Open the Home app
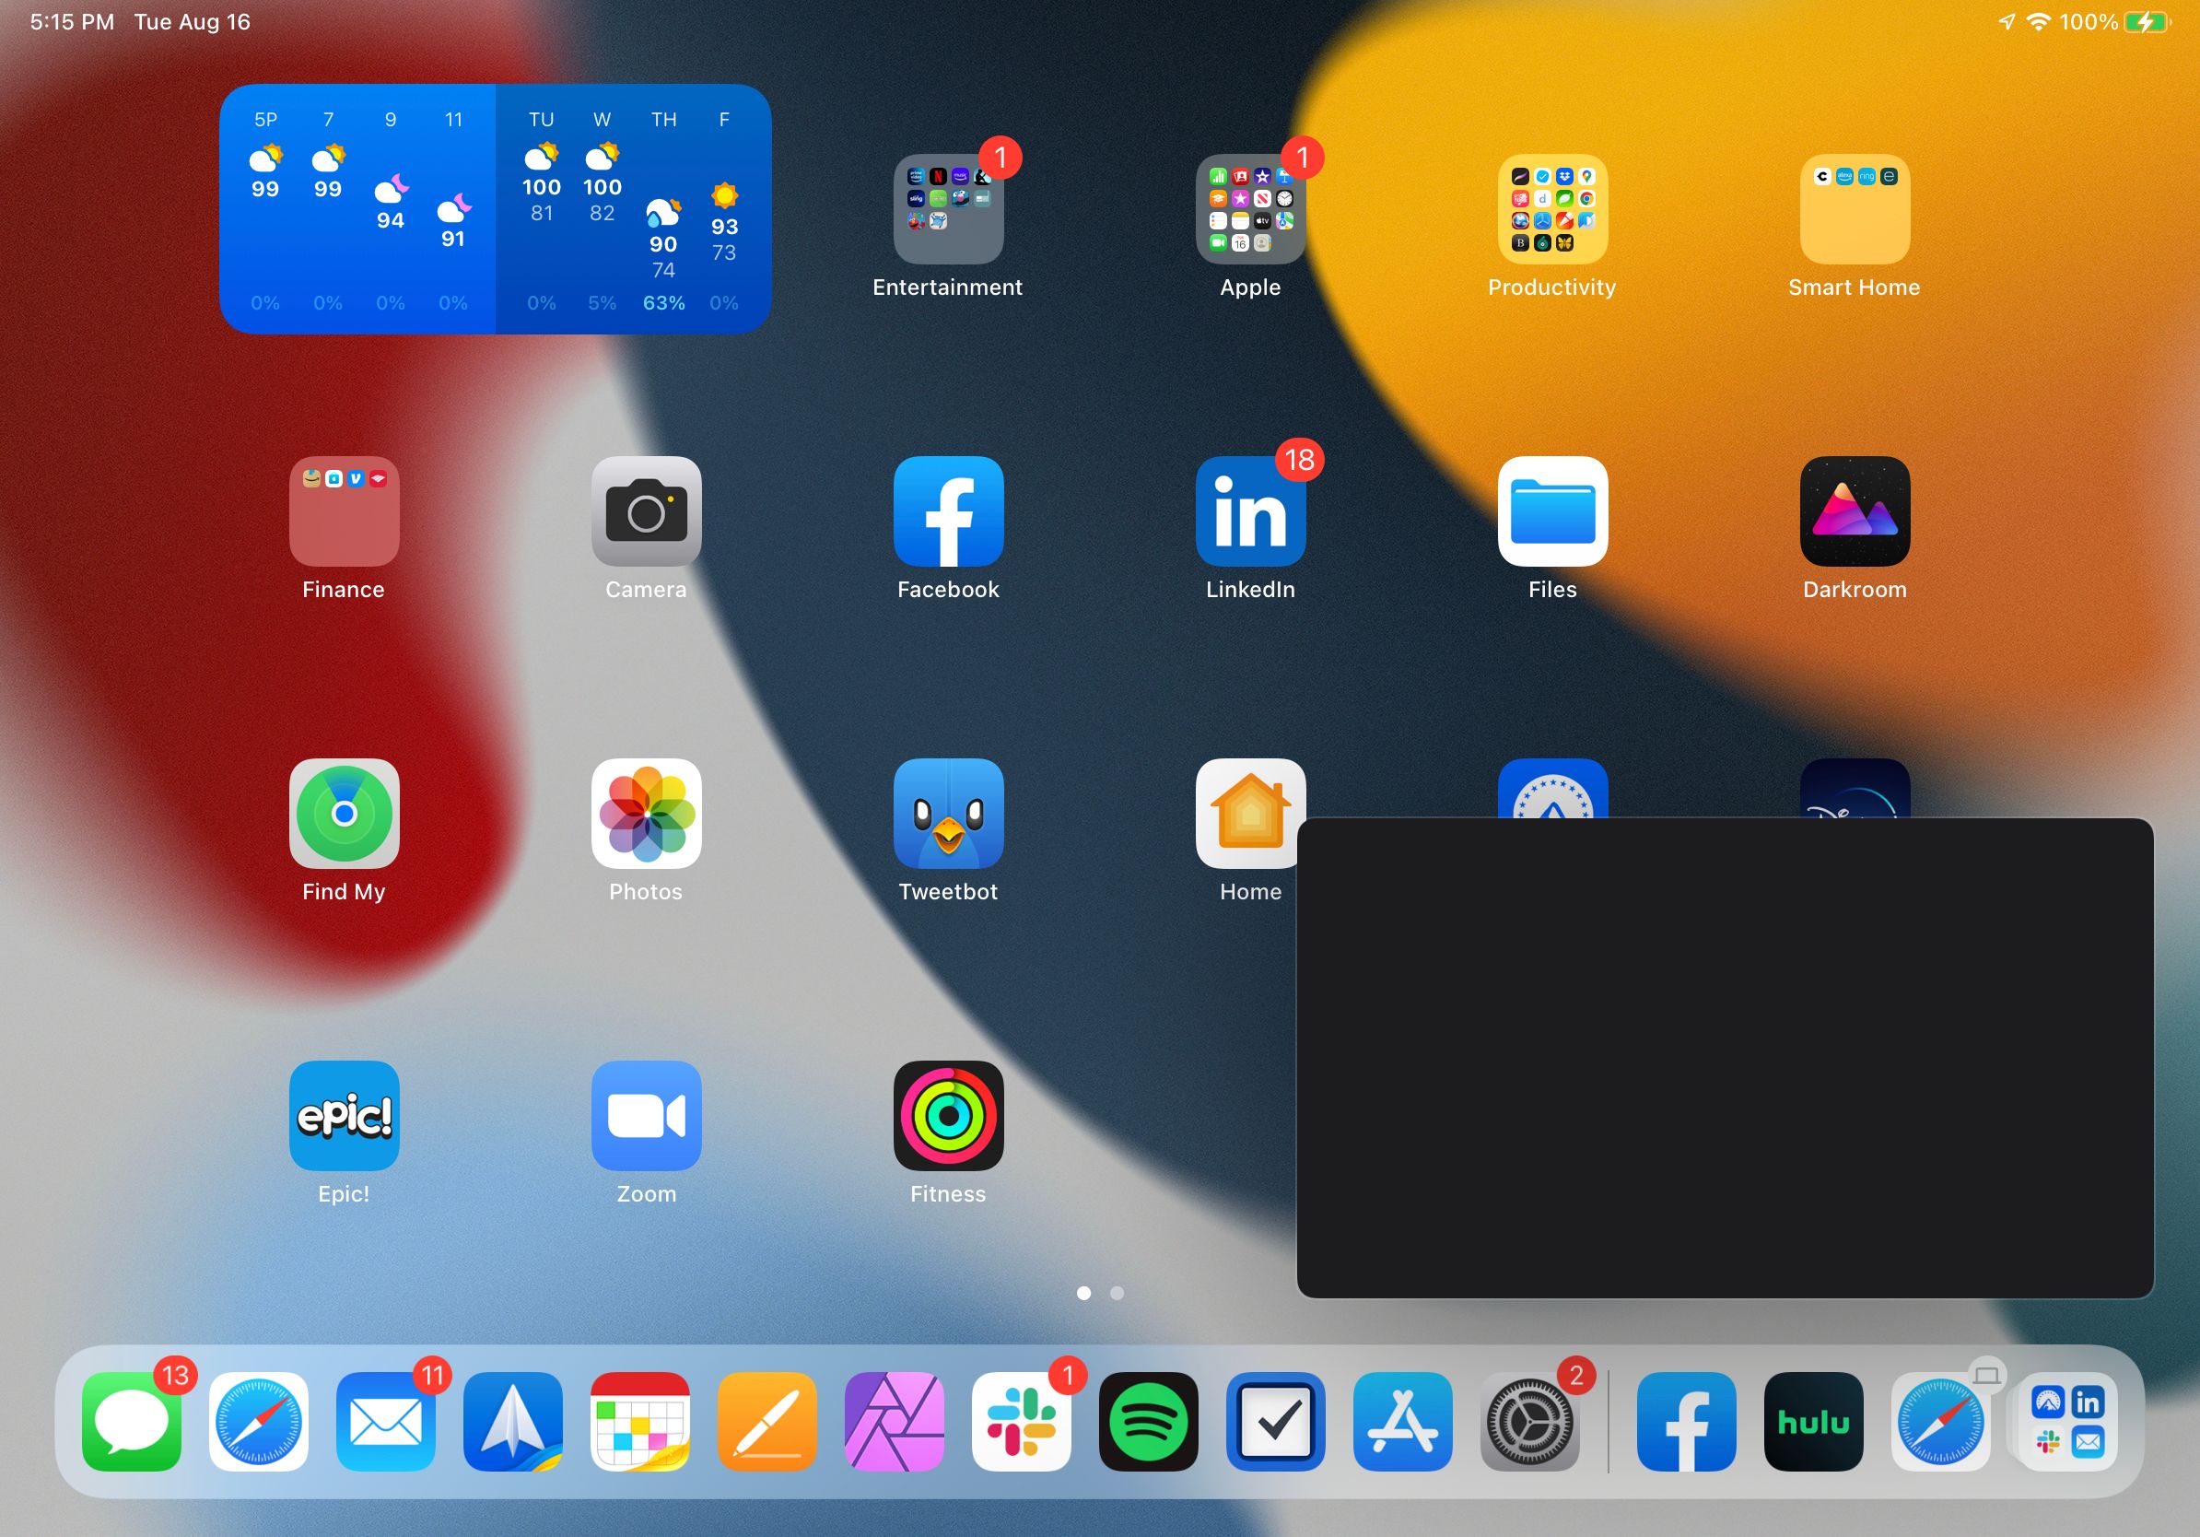The width and height of the screenshot is (2200, 1537). 1249,813
